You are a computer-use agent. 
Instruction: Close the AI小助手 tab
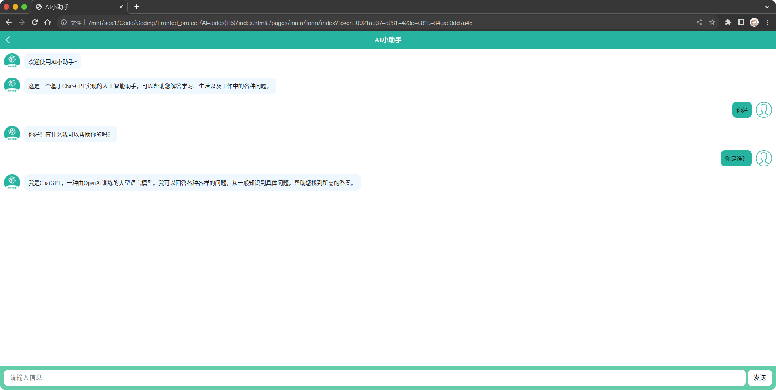click(121, 7)
